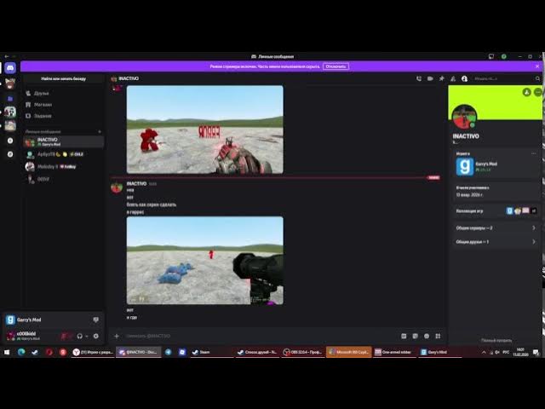
Task: Click the stream icon next to Garry's Mod
Action: click(x=96, y=320)
